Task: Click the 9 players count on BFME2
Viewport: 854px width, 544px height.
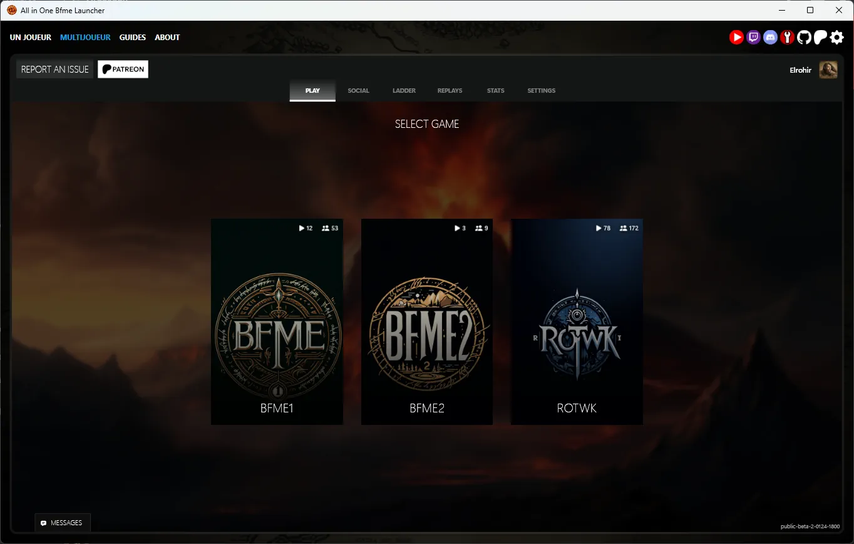Action: (x=486, y=228)
